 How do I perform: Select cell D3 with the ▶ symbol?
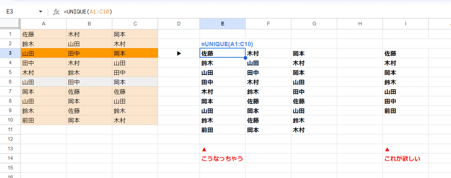pyautogui.click(x=179, y=53)
